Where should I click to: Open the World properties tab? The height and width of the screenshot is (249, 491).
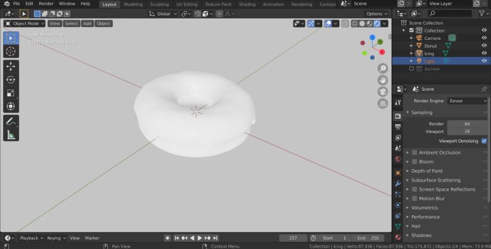(x=398, y=159)
